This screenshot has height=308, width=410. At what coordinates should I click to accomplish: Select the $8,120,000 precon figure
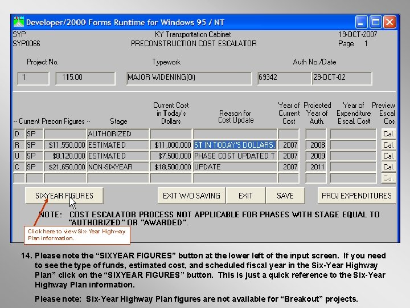click(65, 156)
